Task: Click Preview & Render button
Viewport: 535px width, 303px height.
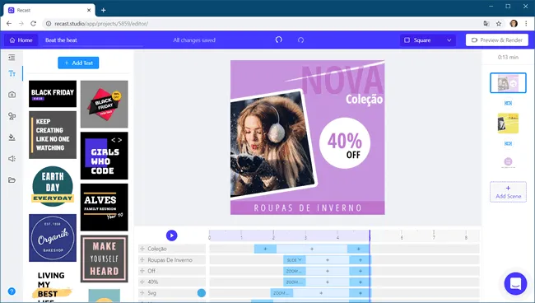Action: point(497,40)
